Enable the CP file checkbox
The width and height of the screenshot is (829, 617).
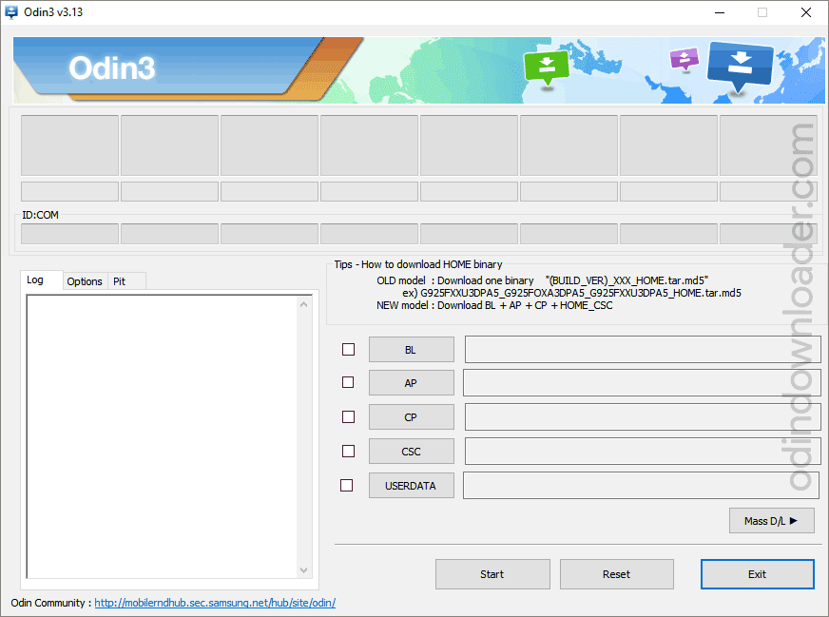(x=348, y=417)
